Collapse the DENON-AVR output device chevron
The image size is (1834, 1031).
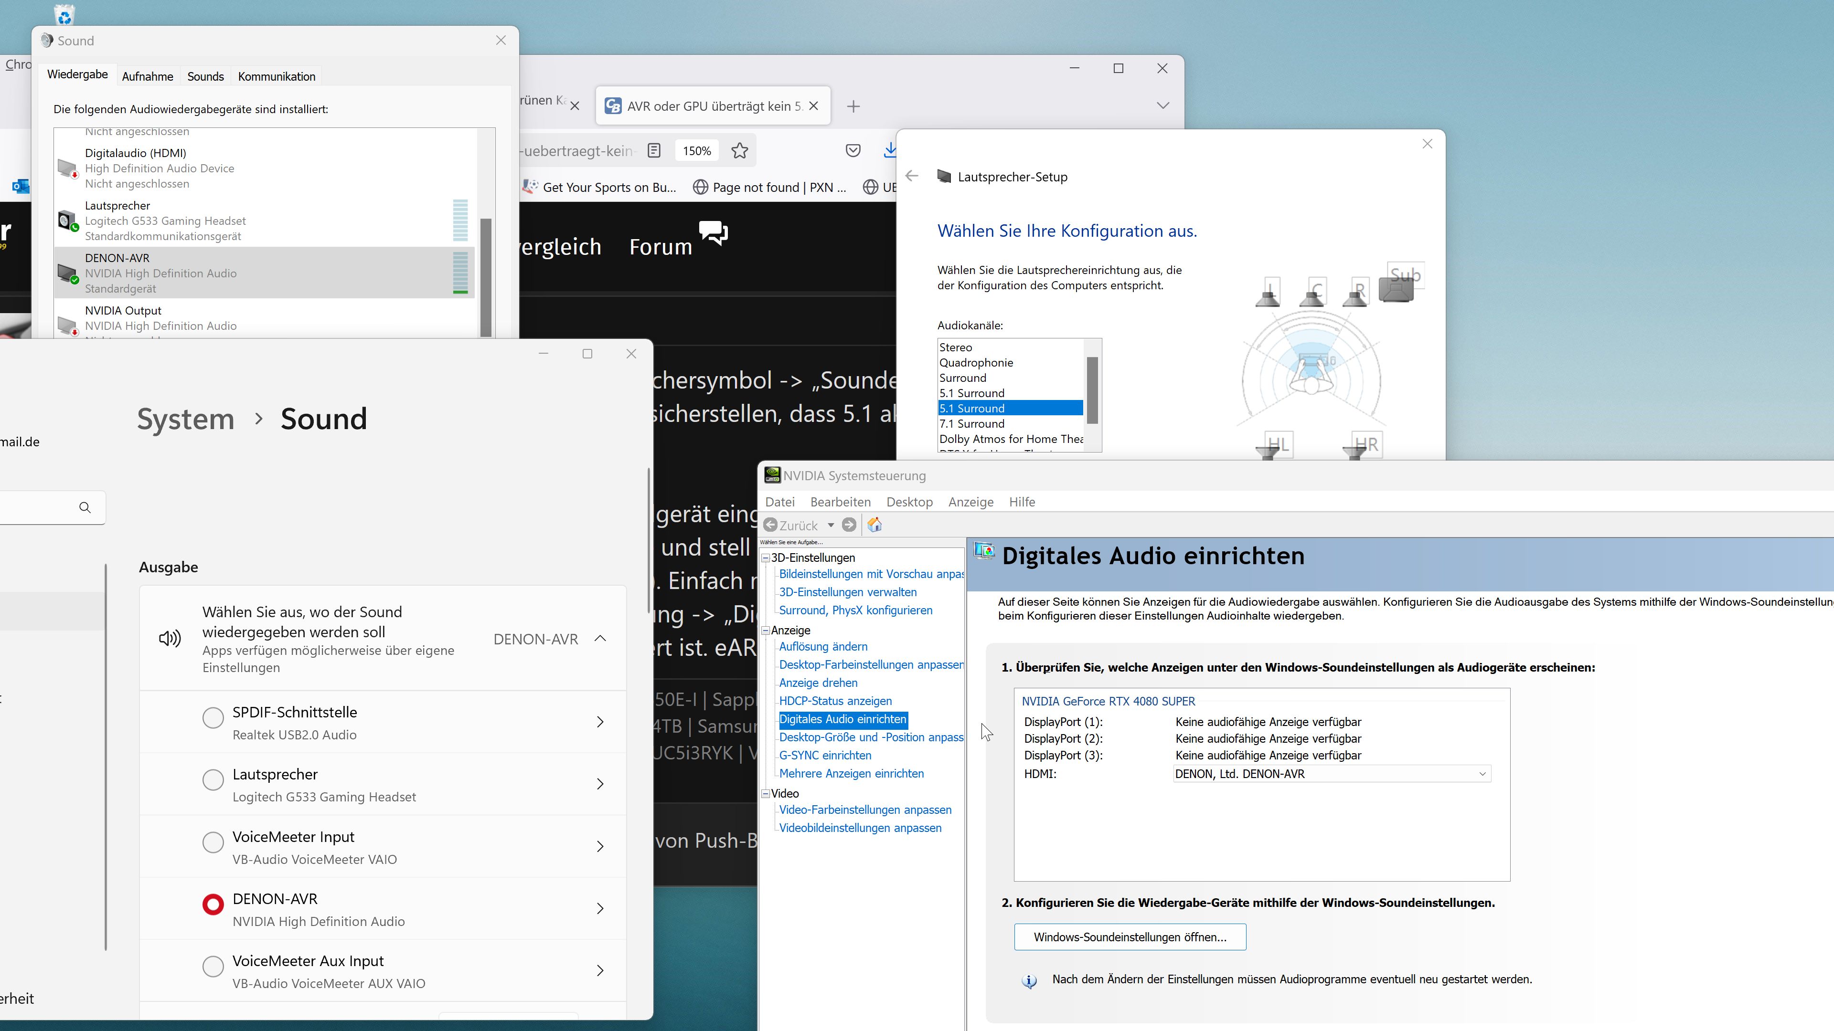coord(600,638)
